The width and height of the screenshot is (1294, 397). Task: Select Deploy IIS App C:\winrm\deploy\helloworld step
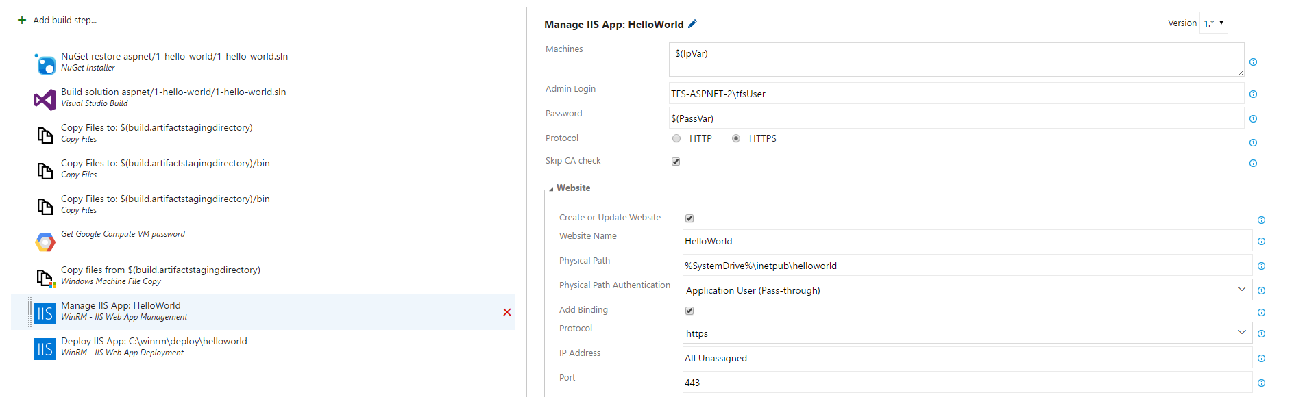click(154, 342)
